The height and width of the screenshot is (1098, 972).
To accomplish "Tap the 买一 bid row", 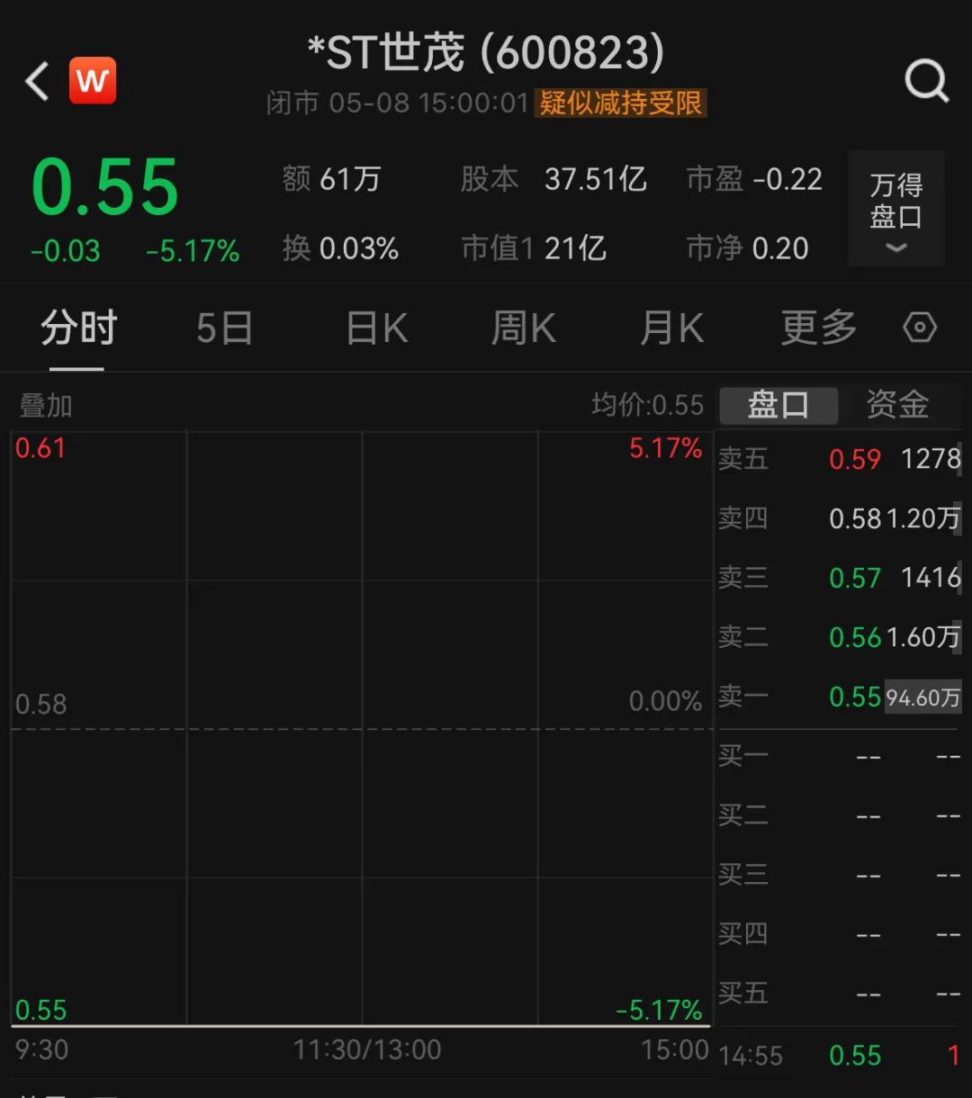I will [x=839, y=756].
